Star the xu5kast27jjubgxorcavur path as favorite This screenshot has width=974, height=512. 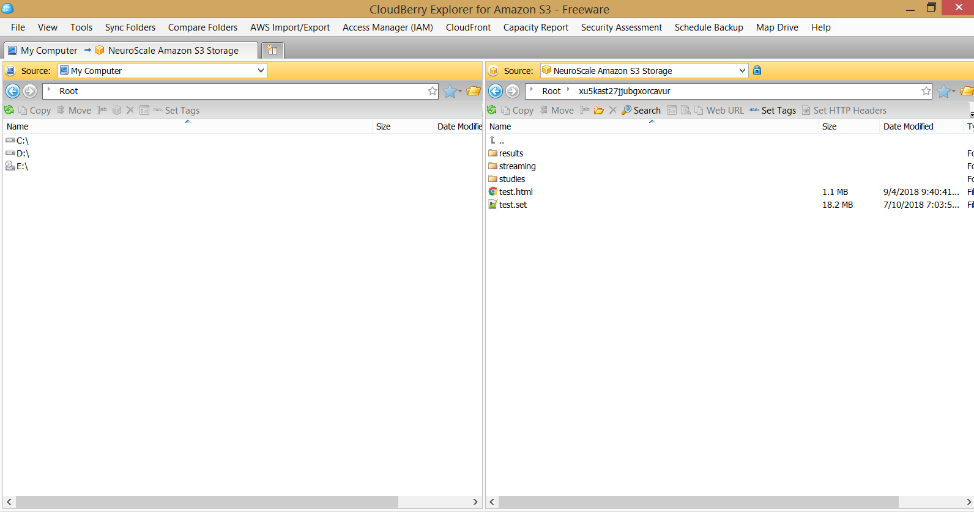click(x=926, y=91)
